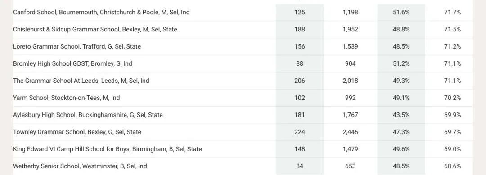The height and width of the screenshot is (175, 486).
Task: Select the 70.2% cell for Yarm School
Action: 453,98
